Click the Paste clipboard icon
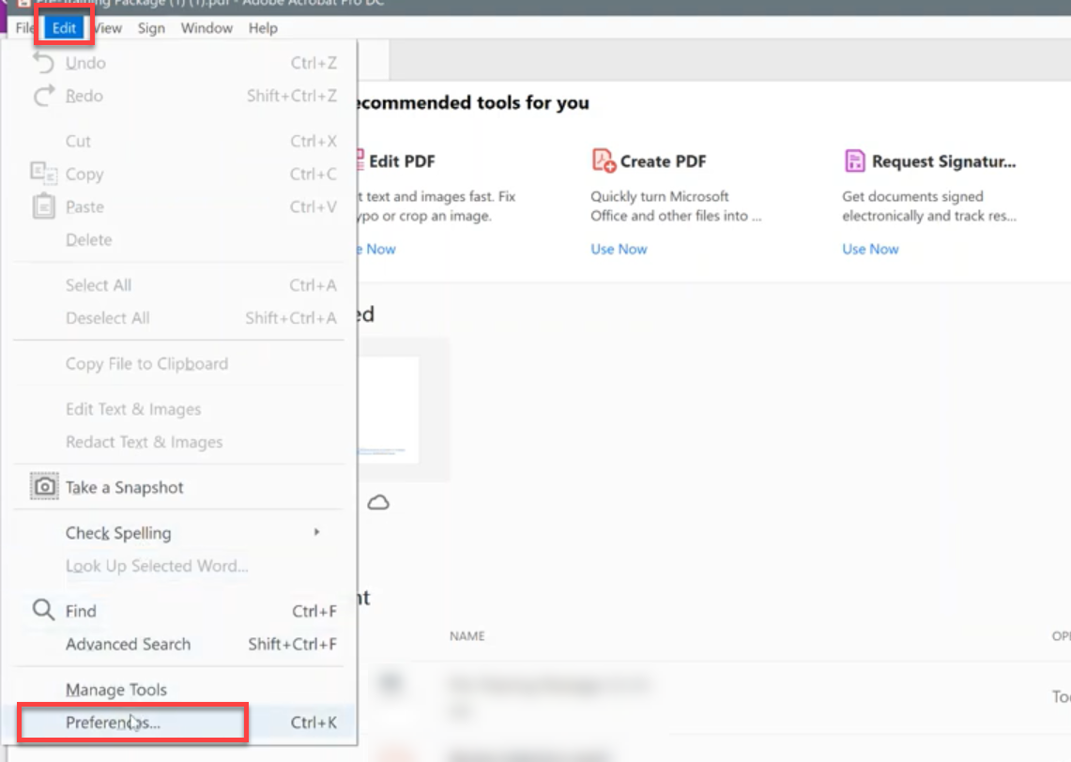 44,206
